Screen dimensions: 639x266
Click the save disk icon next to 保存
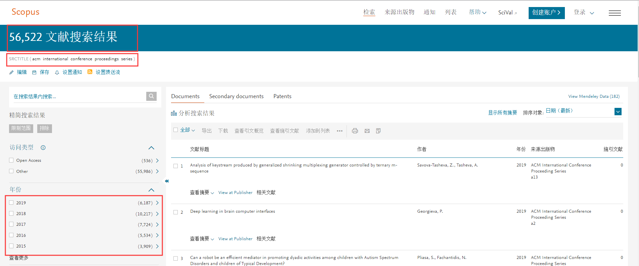pos(34,72)
